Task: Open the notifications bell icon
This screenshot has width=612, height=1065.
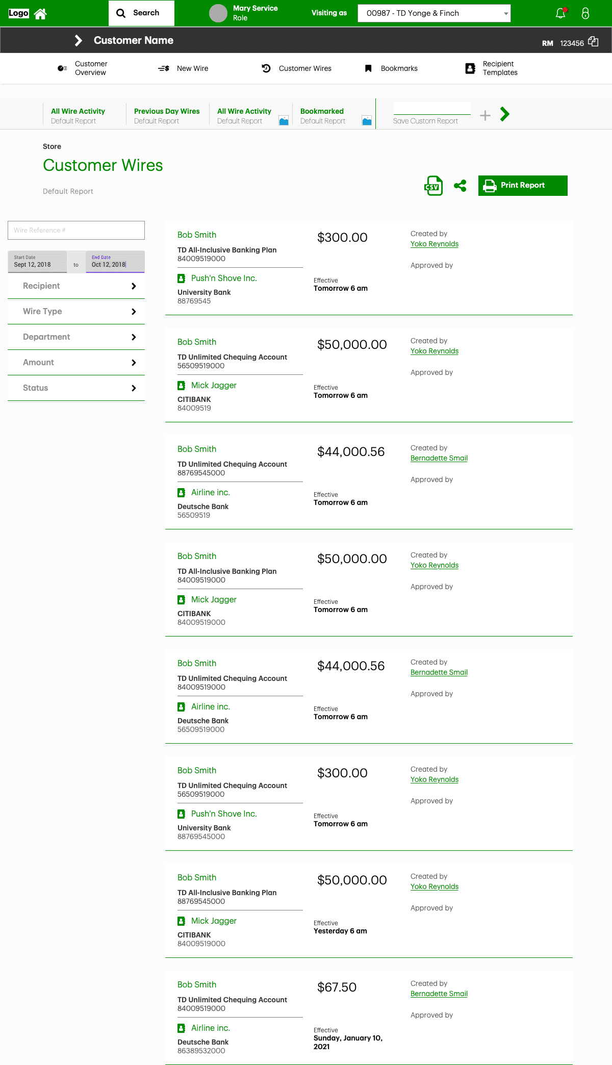Action: 560,13
